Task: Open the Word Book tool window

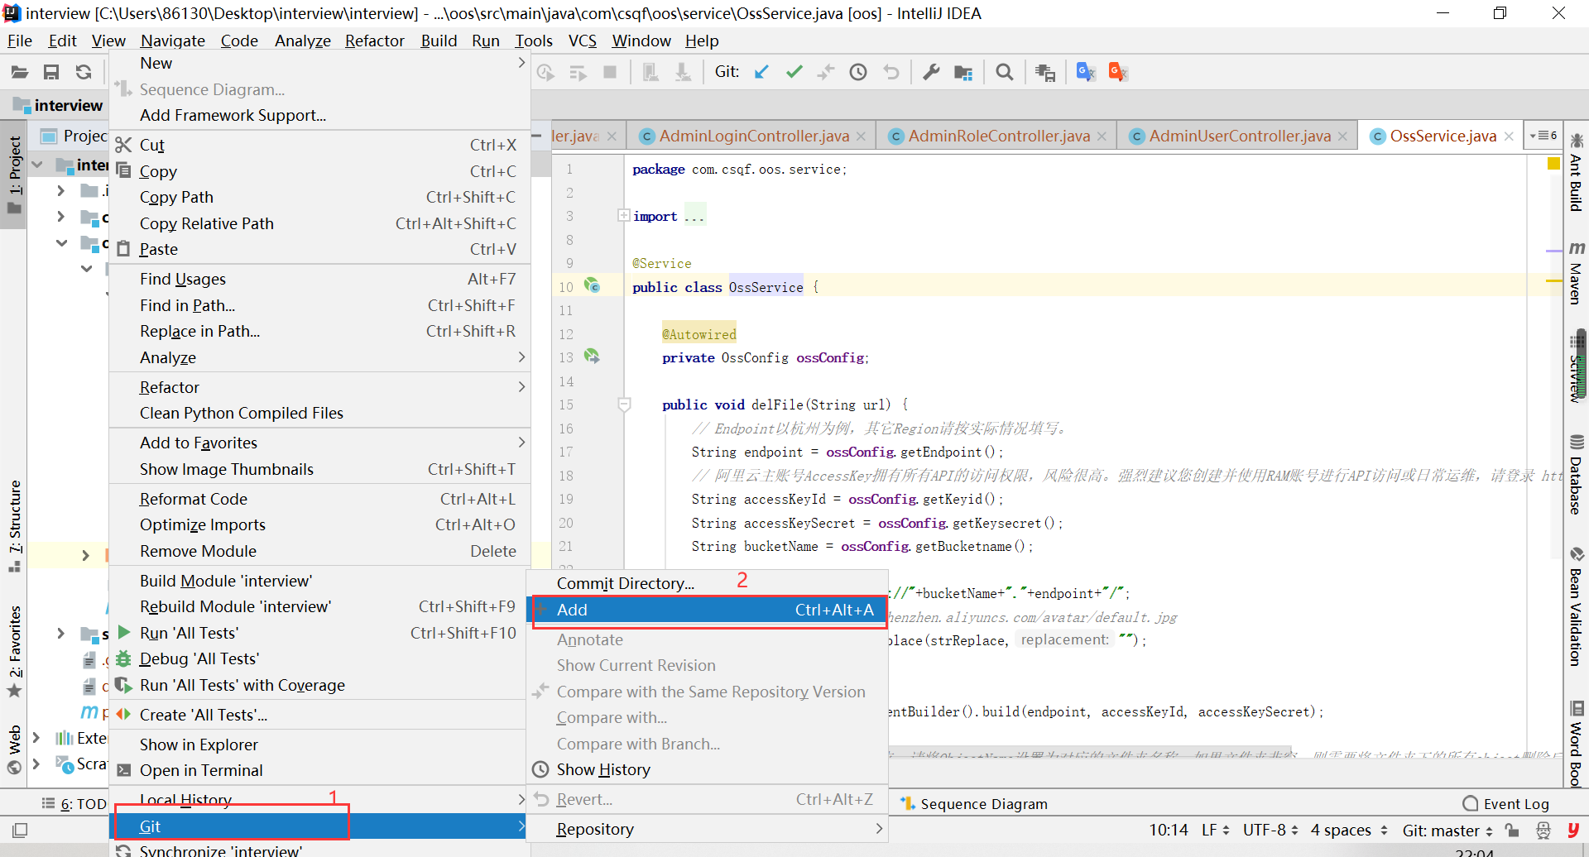Action: [1577, 744]
